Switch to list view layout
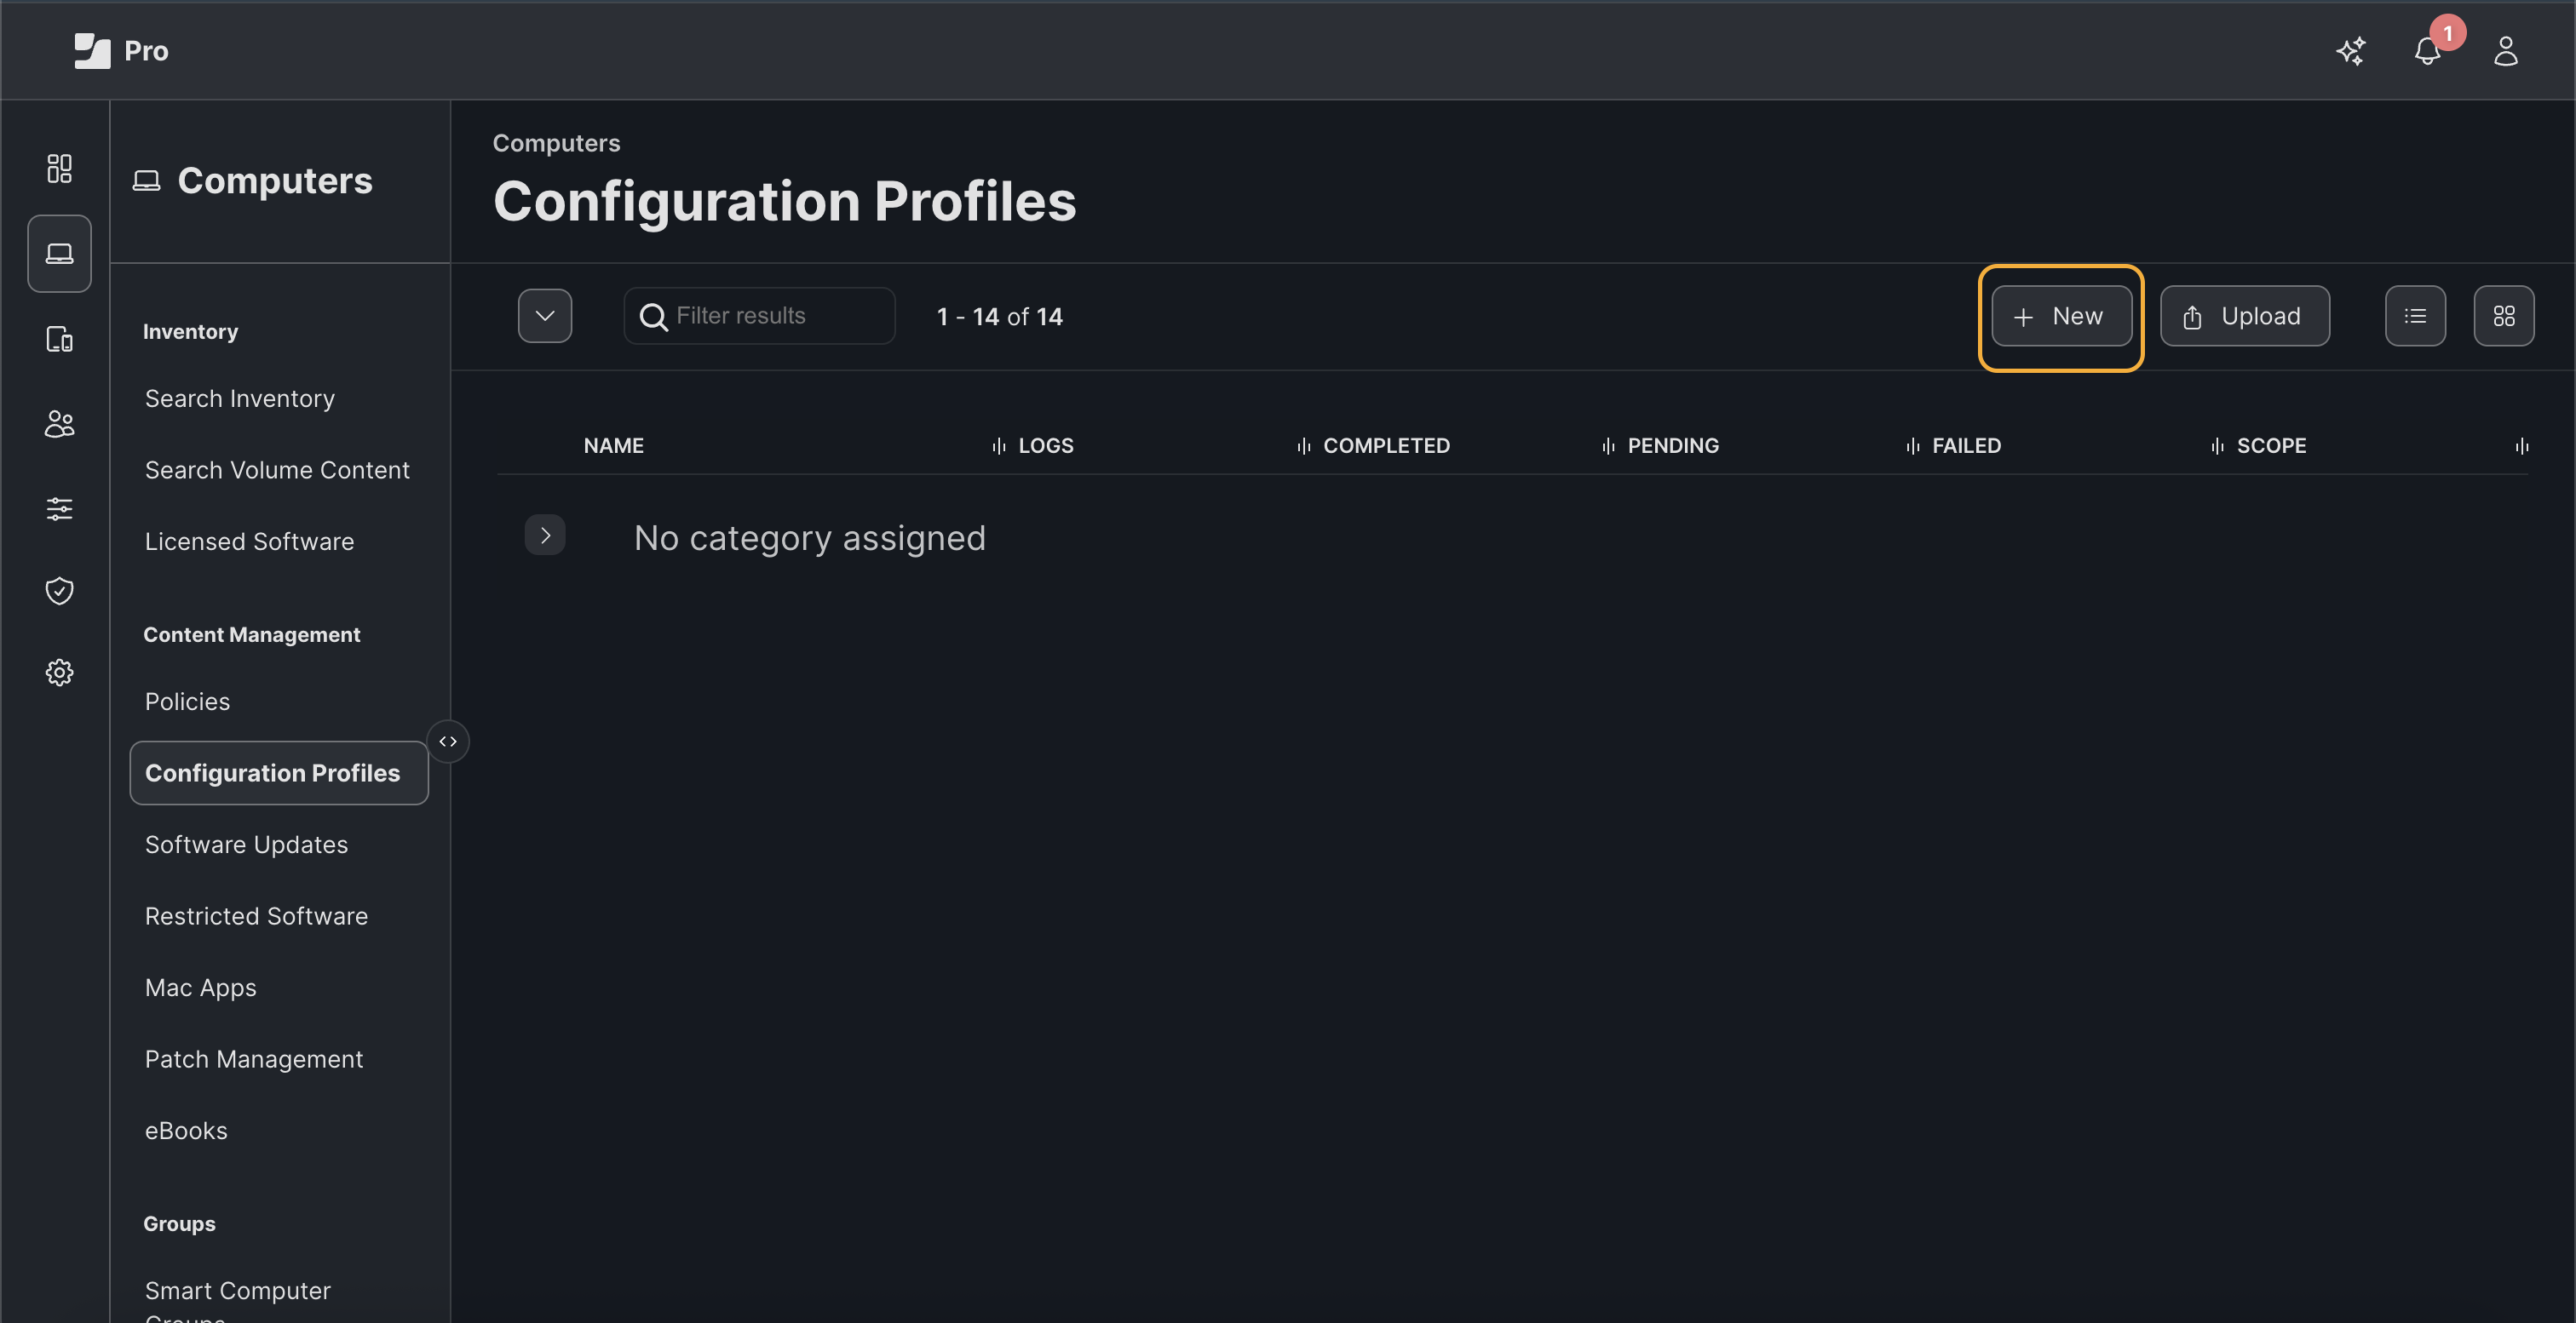This screenshot has width=2576, height=1323. [x=2415, y=316]
